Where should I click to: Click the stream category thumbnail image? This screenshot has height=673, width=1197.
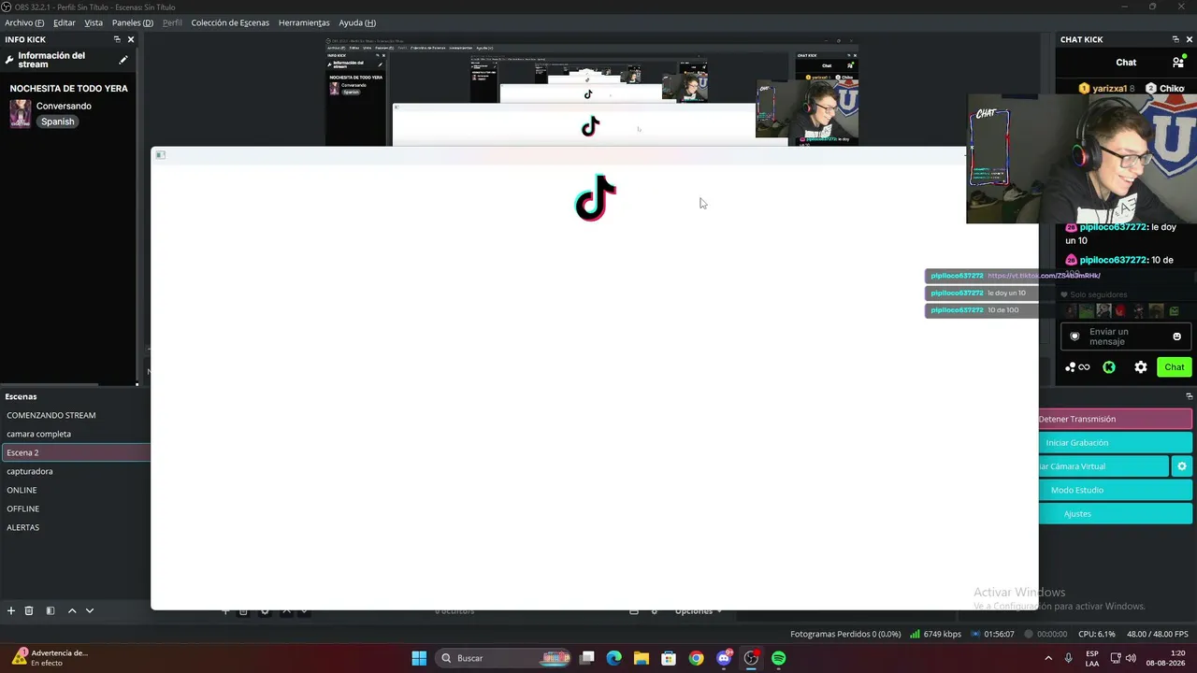click(20, 114)
